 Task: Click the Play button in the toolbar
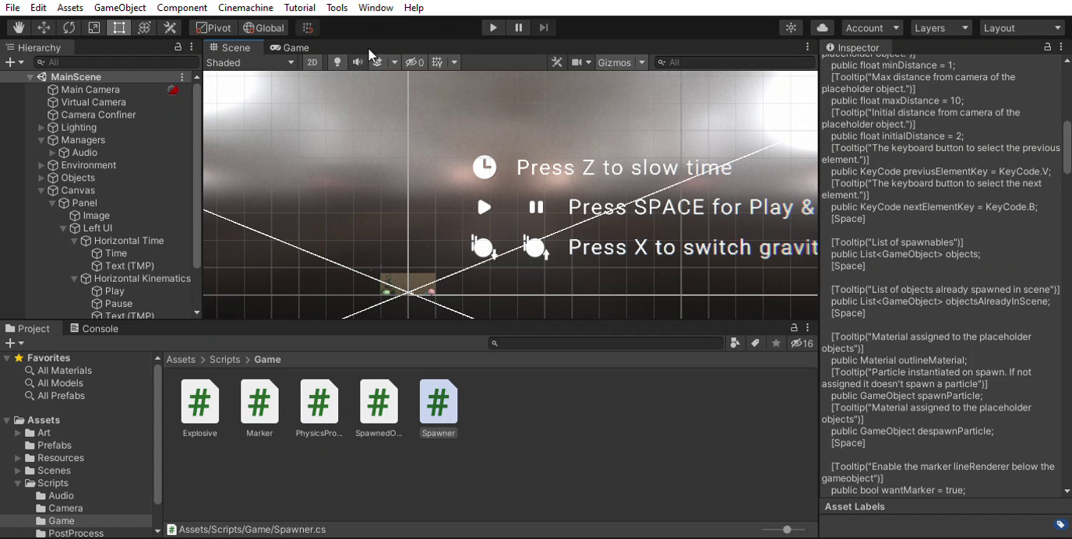(x=492, y=28)
